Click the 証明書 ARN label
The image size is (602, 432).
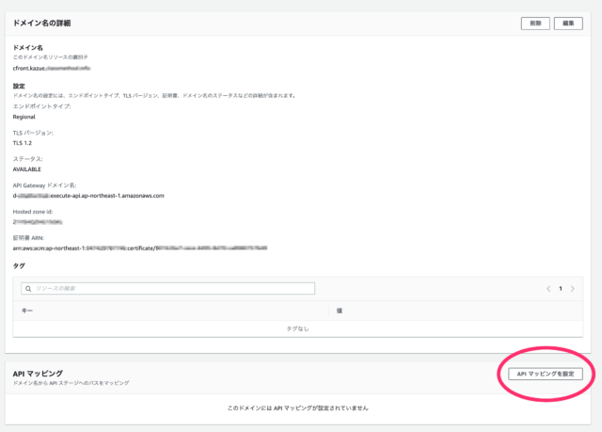pos(28,238)
